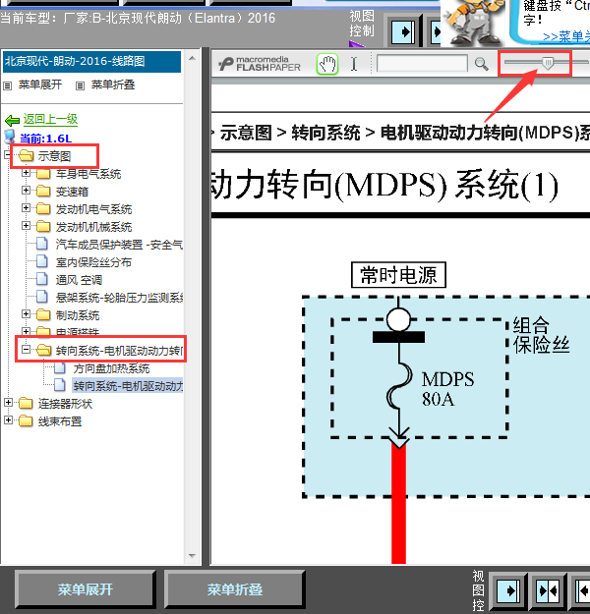Expand the 发动机机械系统 node
The image size is (590, 614).
pyautogui.click(x=26, y=225)
